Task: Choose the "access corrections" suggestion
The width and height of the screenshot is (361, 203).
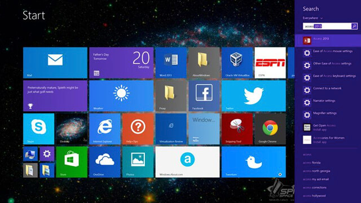Action: 315,188
